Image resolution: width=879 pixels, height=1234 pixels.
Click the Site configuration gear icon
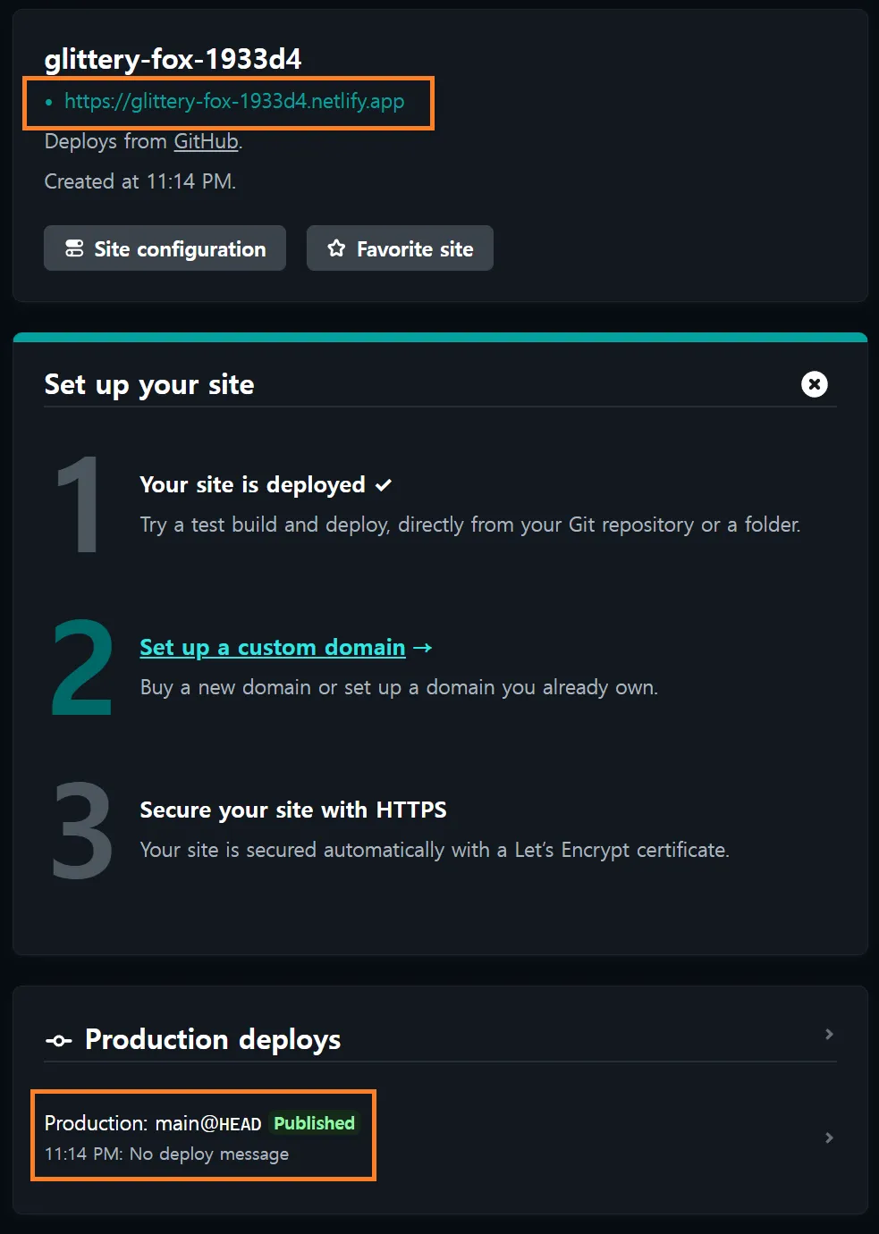[x=75, y=248]
